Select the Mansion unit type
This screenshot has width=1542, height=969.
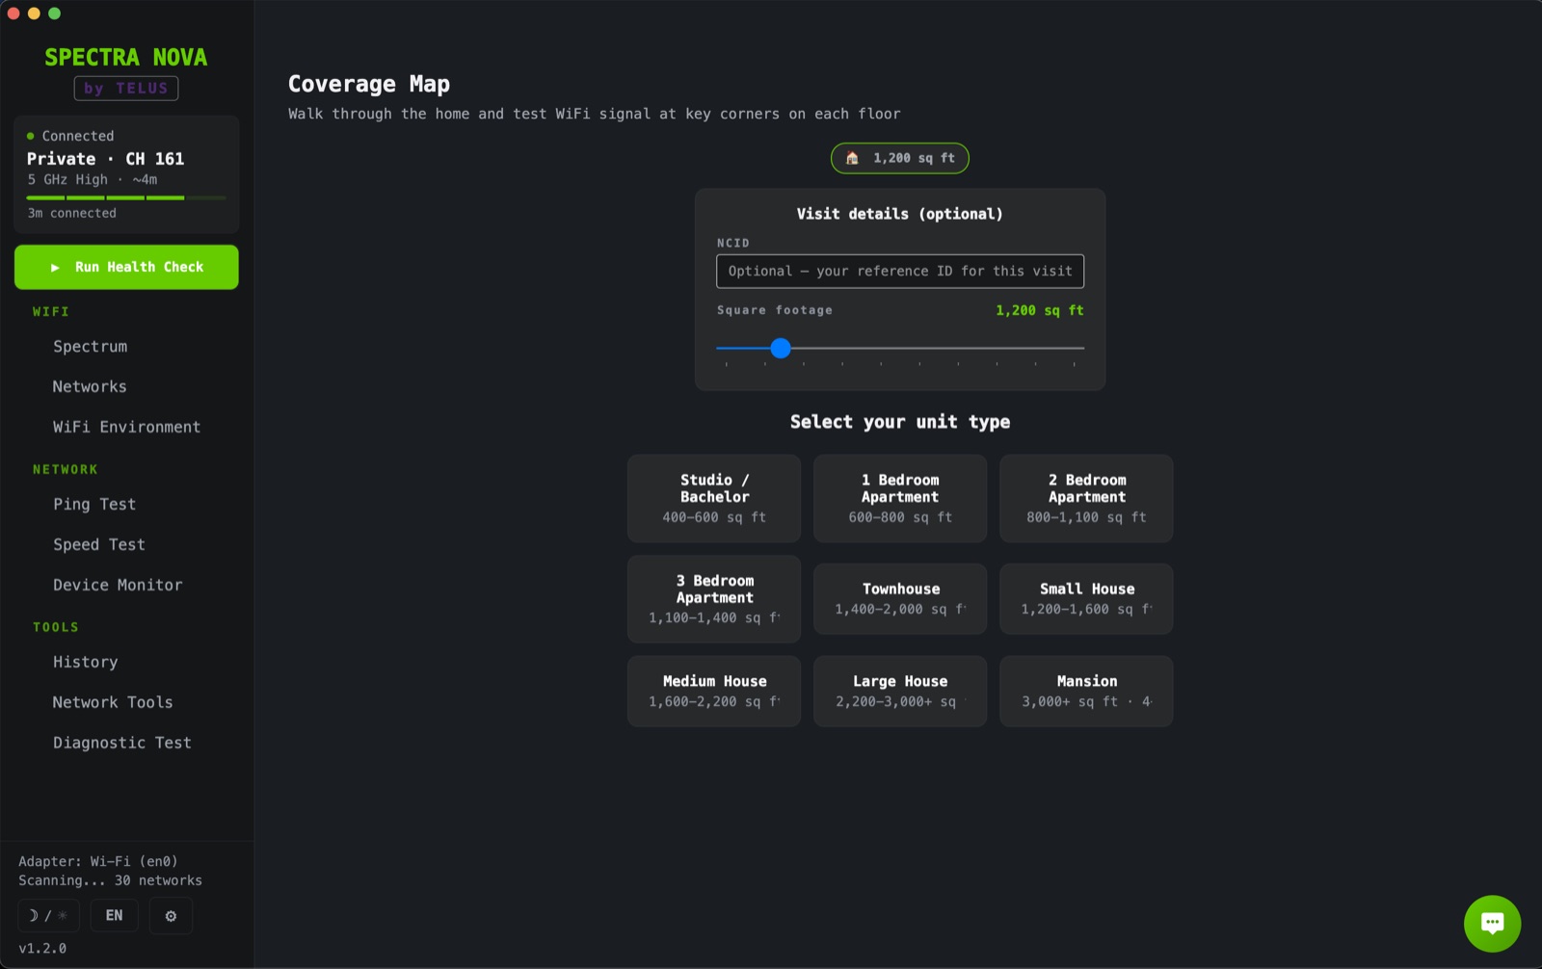1086,692
